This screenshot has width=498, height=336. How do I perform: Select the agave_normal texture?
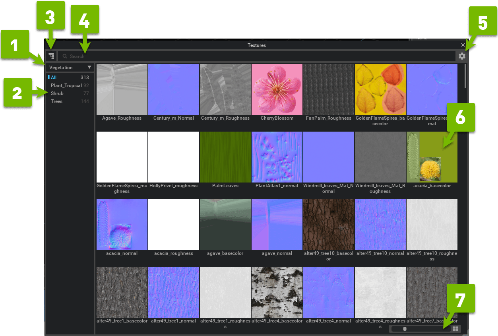(x=277, y=224)
